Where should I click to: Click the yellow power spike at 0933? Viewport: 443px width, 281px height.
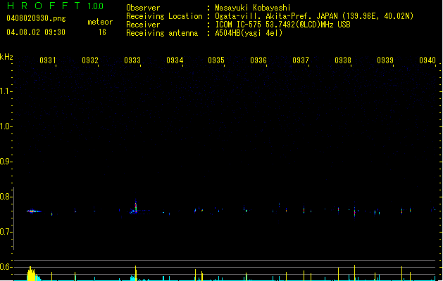click(x=136, y=273)
